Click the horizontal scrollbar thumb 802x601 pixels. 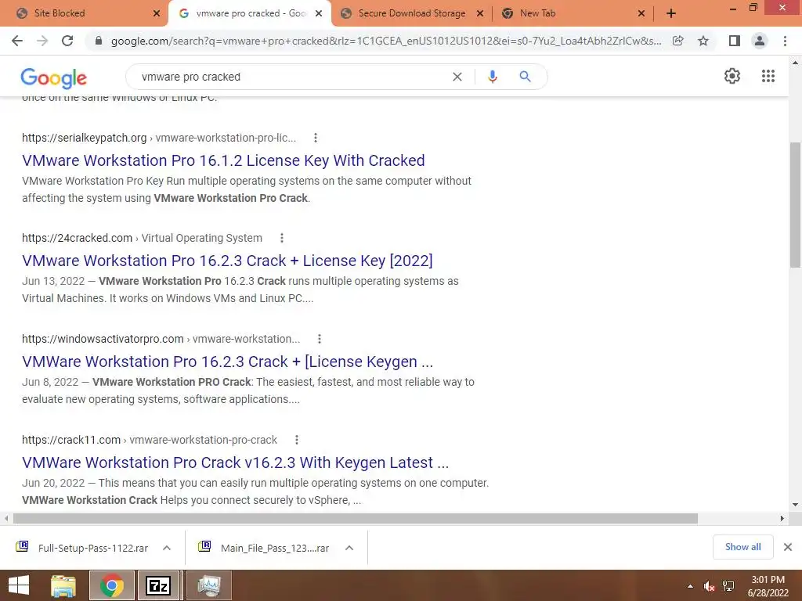(x=356, y=519)
